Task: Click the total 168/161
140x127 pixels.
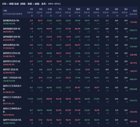Action: 133,79
